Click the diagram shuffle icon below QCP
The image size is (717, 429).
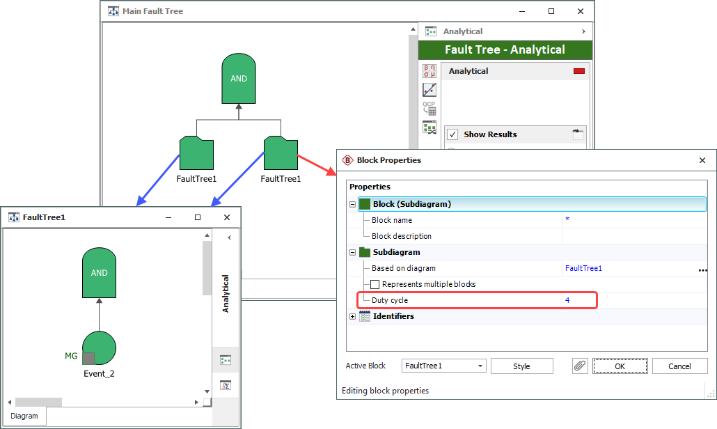[x=430, y=127]
